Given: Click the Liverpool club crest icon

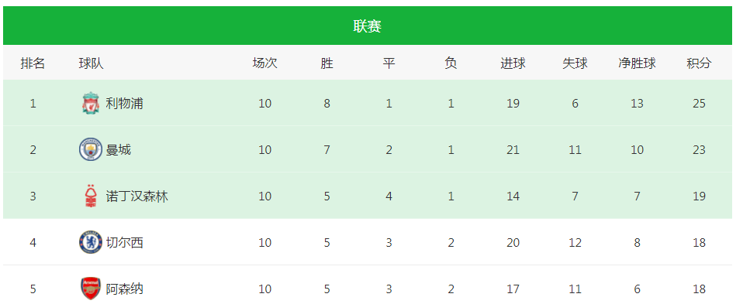Looking at the screenshot, I should click(91, 103).
